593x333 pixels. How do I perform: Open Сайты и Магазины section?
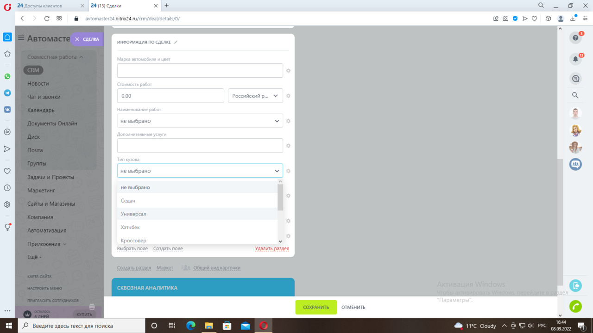[x=51, y=204]
